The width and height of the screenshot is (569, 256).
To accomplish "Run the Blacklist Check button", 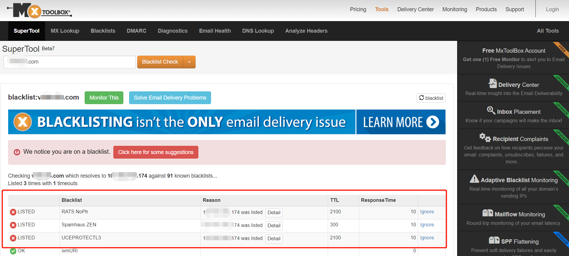I will pyautogui.click(x=160, y=62).
